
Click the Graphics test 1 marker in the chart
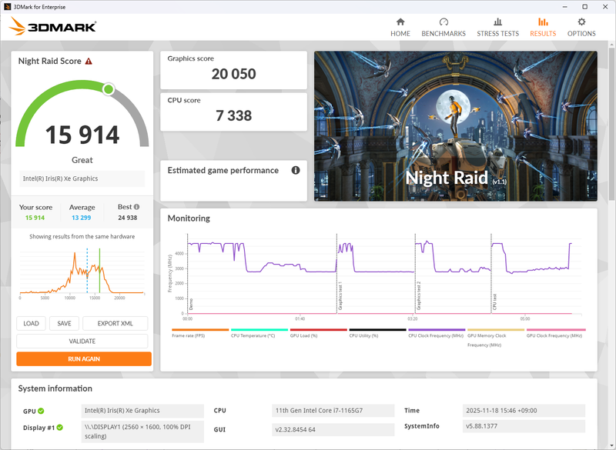pyautogui.click(x=340, y=295)
